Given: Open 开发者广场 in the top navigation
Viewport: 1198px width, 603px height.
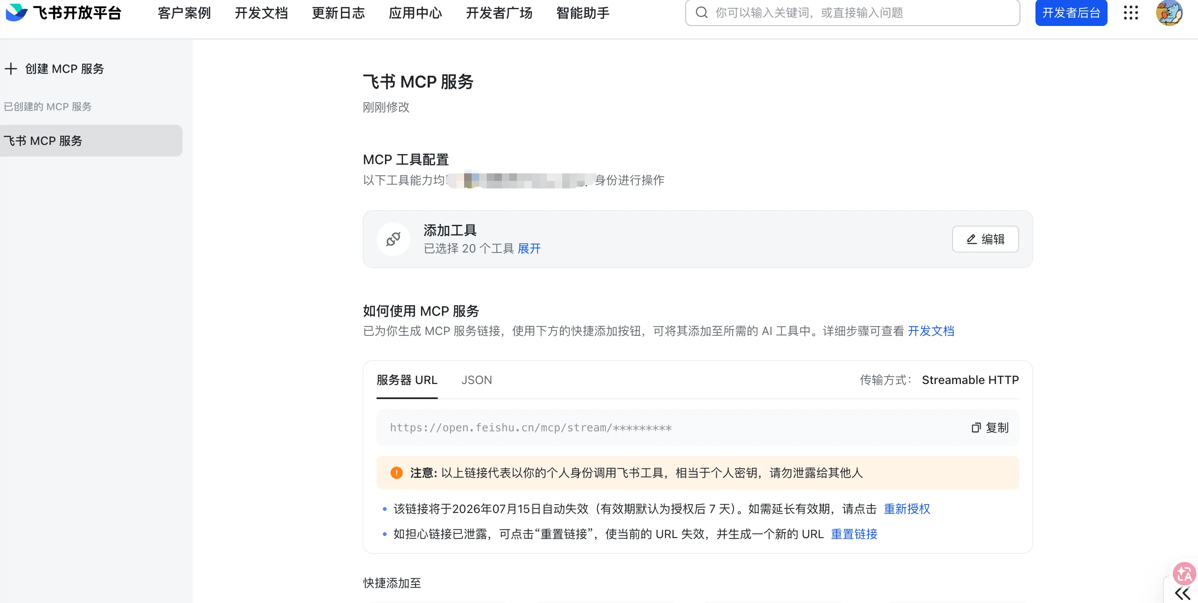Looking at the screenshot, I should pos(499,13).
